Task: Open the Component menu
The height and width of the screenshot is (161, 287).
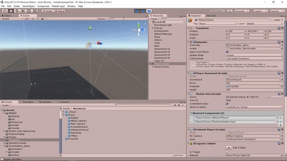Action: 43,6
